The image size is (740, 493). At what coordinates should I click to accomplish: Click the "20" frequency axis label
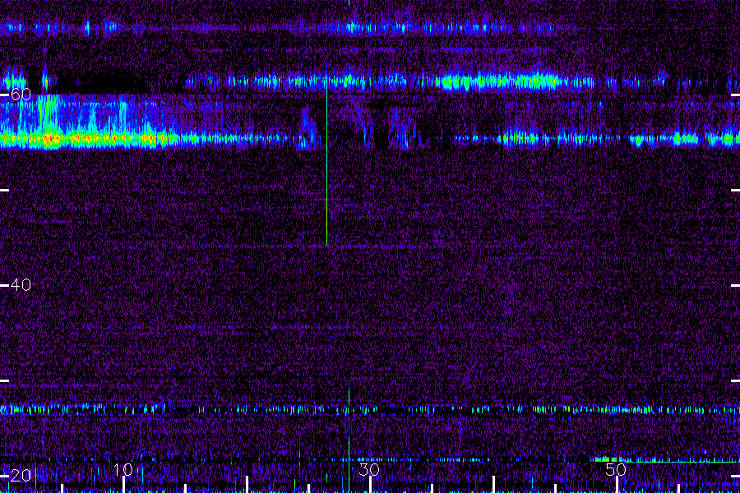click(x=21, y=476)
